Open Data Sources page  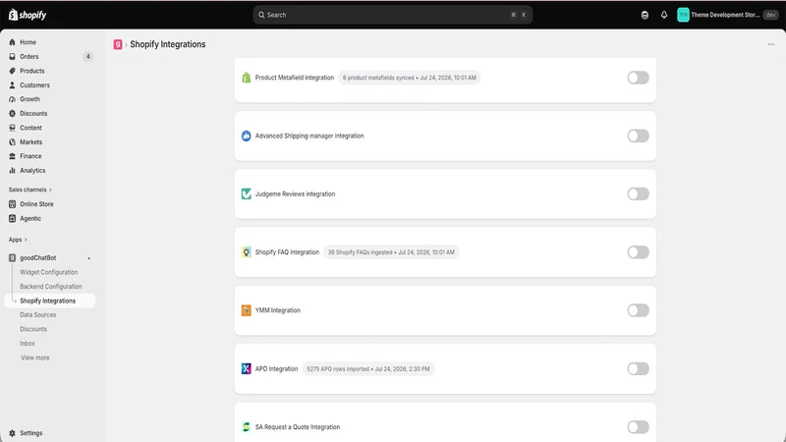37,314
